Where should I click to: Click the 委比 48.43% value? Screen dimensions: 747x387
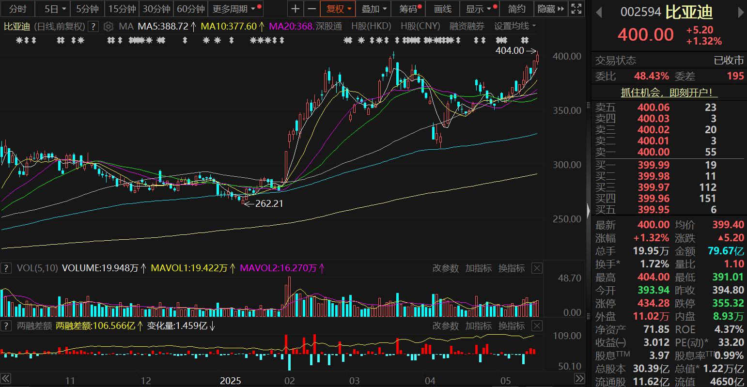[652, 76]
